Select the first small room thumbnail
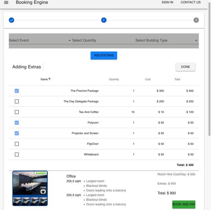The image size is (211, 210). coord(17,201)
